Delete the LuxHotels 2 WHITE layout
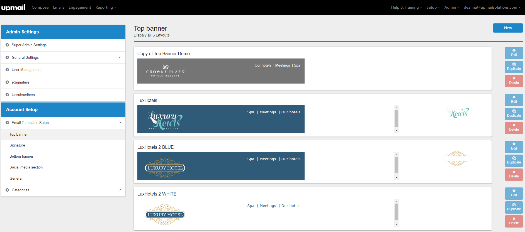The image size is (525, 232). [x=514, y=221]
